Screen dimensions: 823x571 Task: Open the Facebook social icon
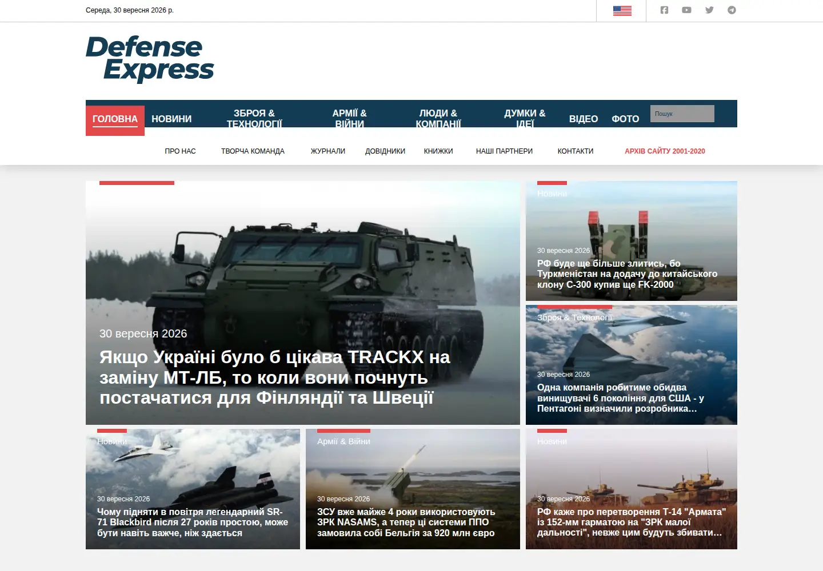664,10
